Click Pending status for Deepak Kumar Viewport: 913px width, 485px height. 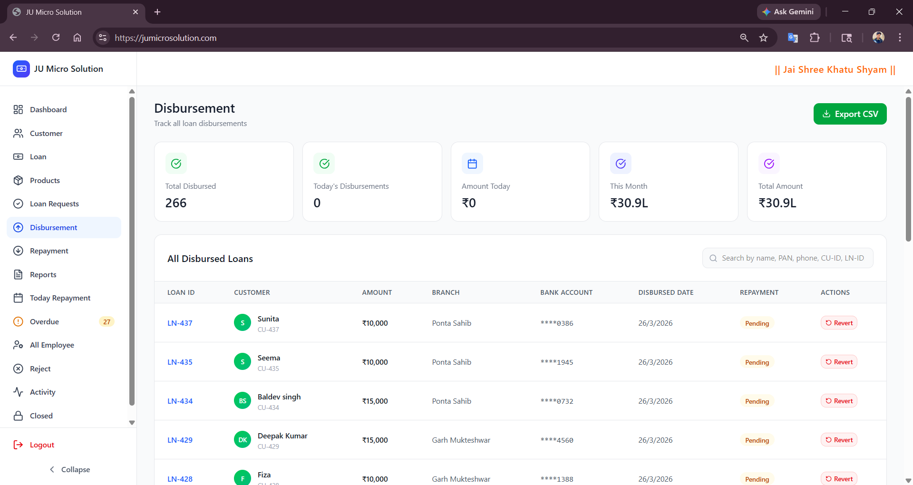tap(757, 440)
